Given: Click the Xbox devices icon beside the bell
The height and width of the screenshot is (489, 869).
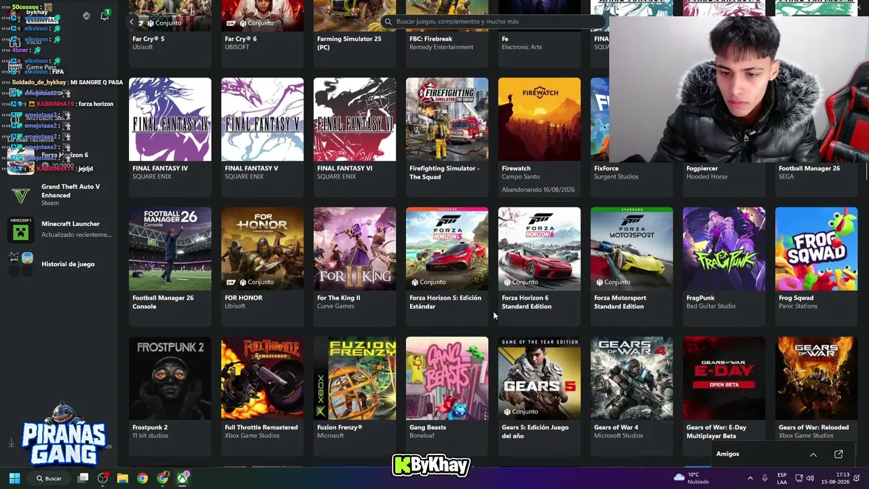Looking at the screenshot, I should coord(86,16).
